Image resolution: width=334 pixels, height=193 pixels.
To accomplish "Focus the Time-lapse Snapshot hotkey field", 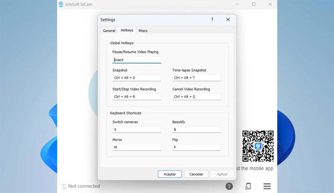I will pyautogui.click(x=197, y=78).
